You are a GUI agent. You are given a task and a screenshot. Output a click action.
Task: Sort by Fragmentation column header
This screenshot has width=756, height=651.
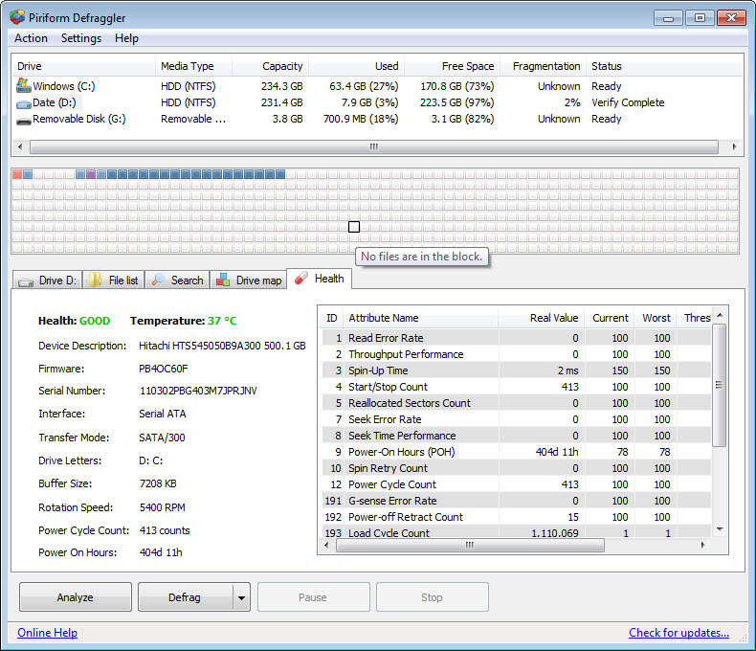(544, 66)
